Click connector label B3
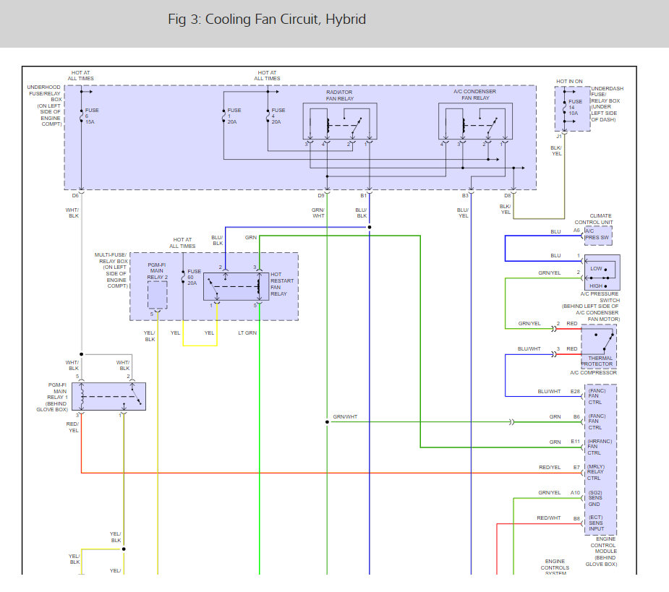The image size is (669, 592). pyautogui.click(x=465, y=196)
